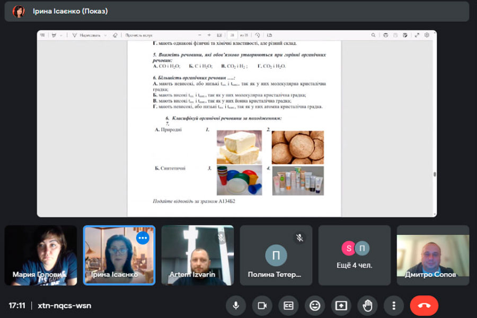Turn on closed captions

point(288,306)
